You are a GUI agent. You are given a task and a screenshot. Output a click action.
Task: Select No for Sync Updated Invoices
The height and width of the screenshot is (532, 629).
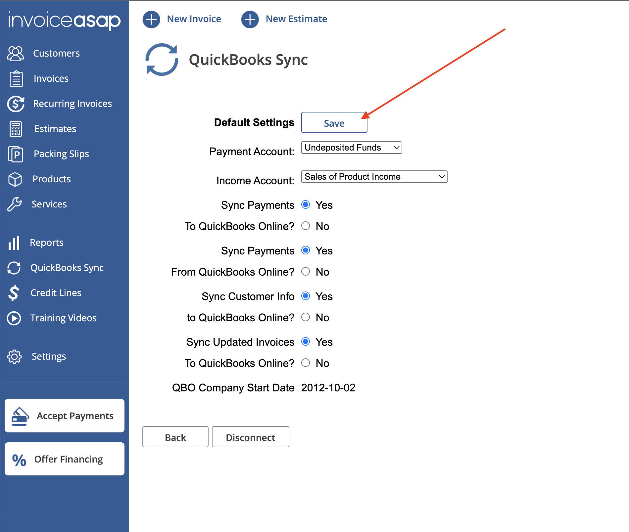(306, 363)
